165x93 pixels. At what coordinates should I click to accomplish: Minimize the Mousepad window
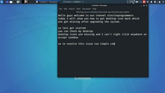pyautogui.click(x=141, y=5)
